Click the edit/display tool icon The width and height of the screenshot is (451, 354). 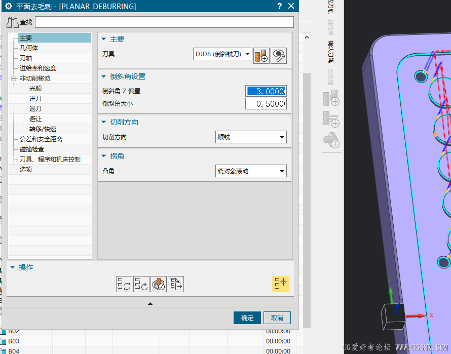coord(278,56)
